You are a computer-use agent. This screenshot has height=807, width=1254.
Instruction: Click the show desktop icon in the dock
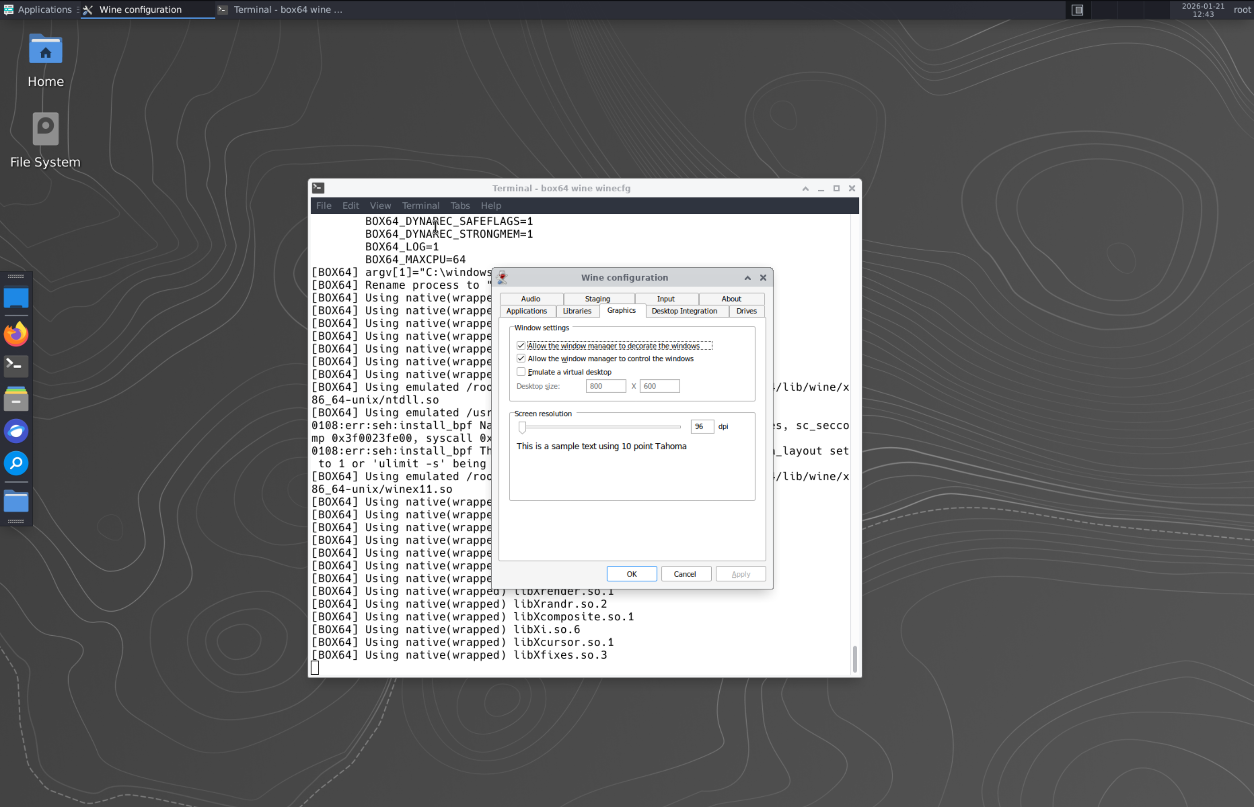pos(16,297)
